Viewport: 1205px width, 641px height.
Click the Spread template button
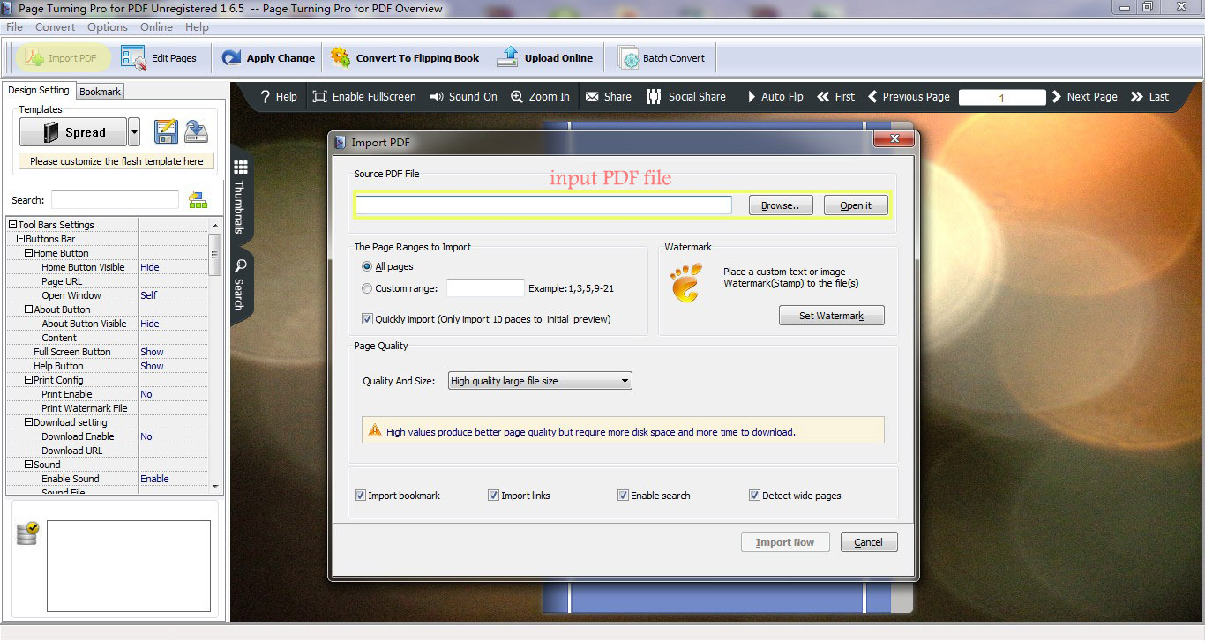[73, 133]
